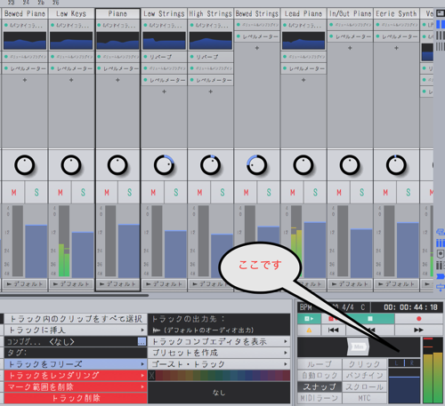
Task: Open Low Strings デフォルト output dropdown
Action: click(x=164, y=284)
